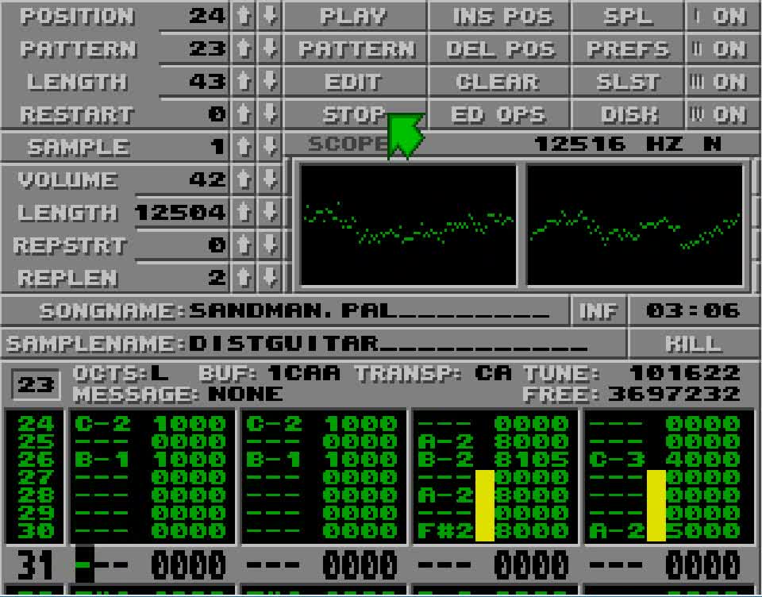
Task: Click the sample Length value 12504
Action: 180,213
